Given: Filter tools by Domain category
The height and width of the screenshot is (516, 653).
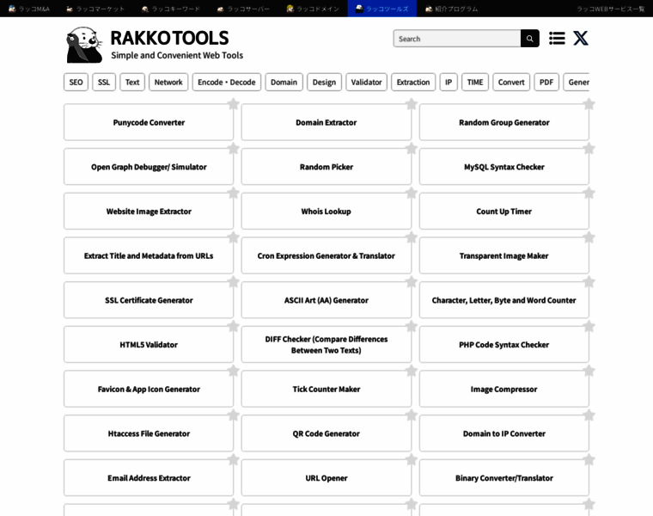Looking at the screenshot, I should point(284,82).
